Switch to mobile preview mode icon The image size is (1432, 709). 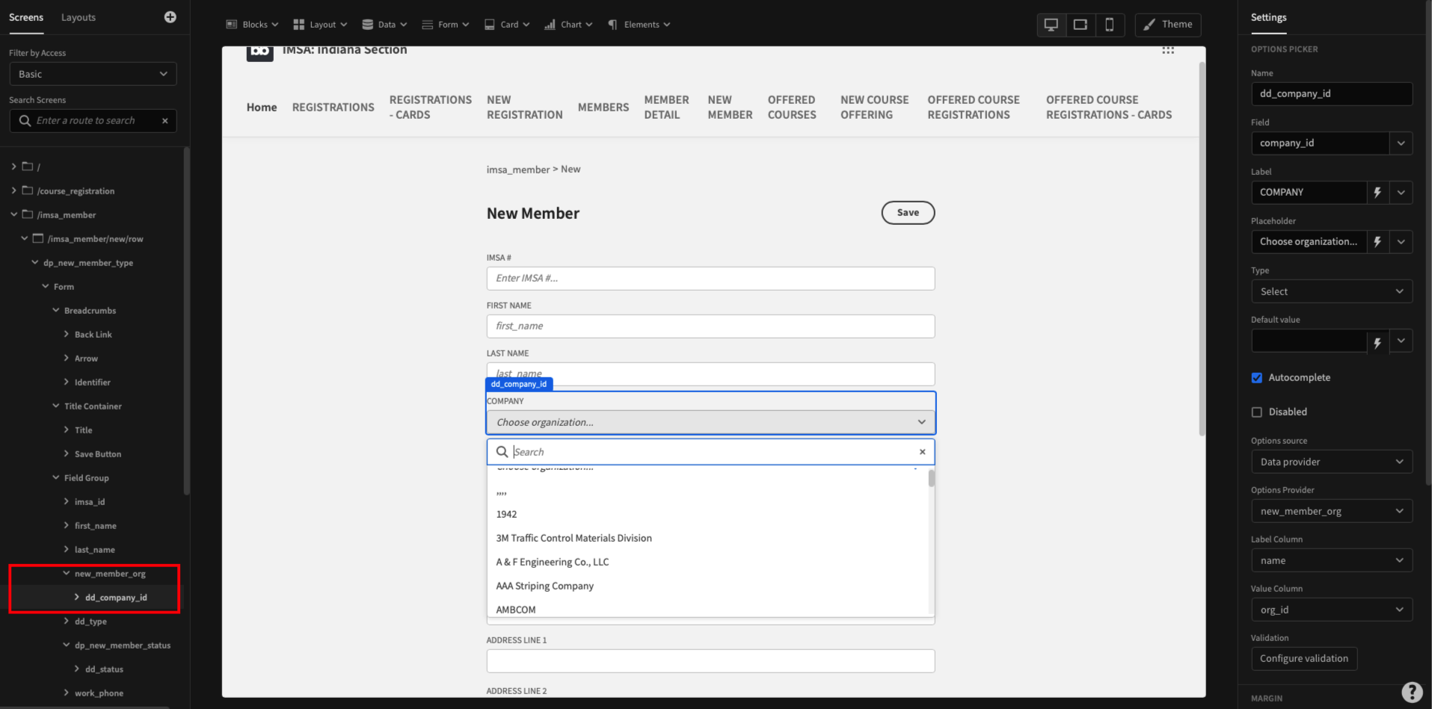[1110, 24]
